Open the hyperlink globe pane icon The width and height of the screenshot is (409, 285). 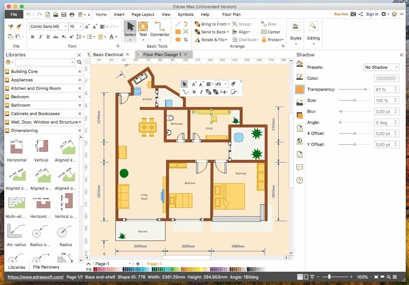(300, 141)
